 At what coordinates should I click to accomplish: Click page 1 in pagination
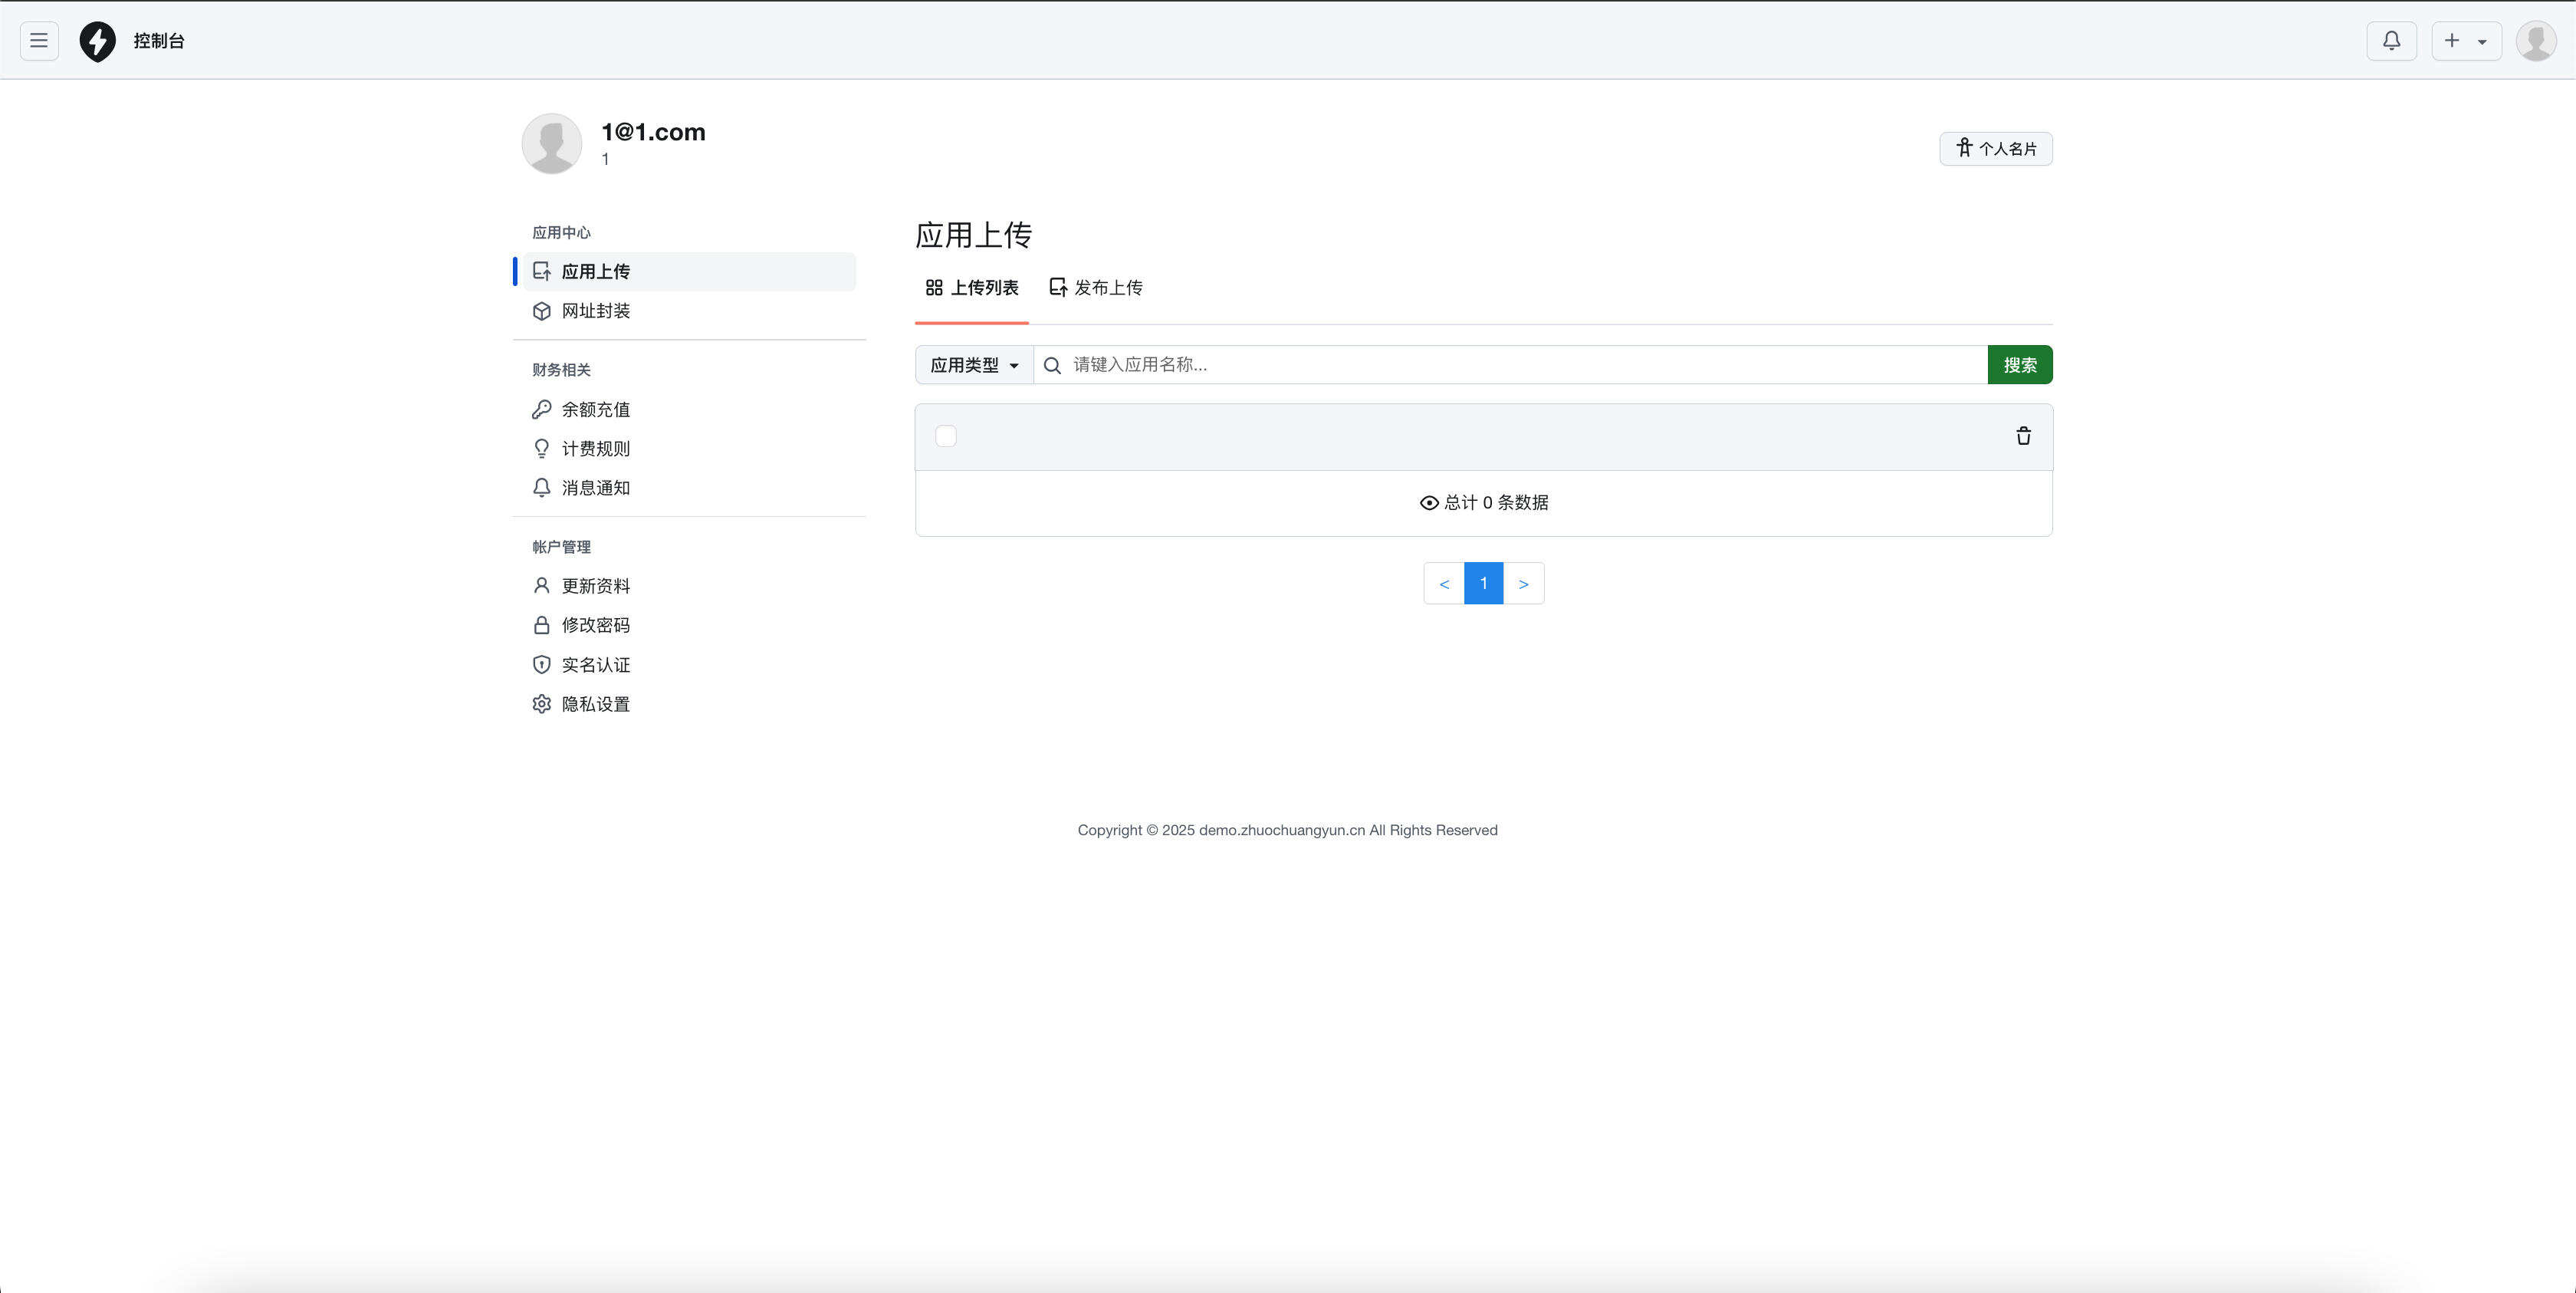pyautogui.click(x=1483, y=584)
